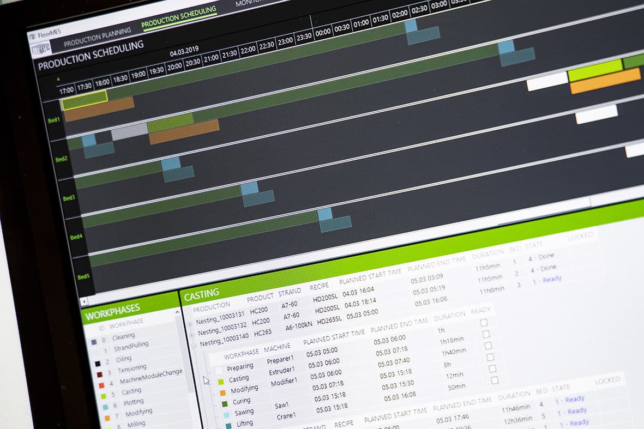This screenshot has width=644, height=429.
Task: Sort by the top PLANNED END TIME header
Action: point(437,264)
